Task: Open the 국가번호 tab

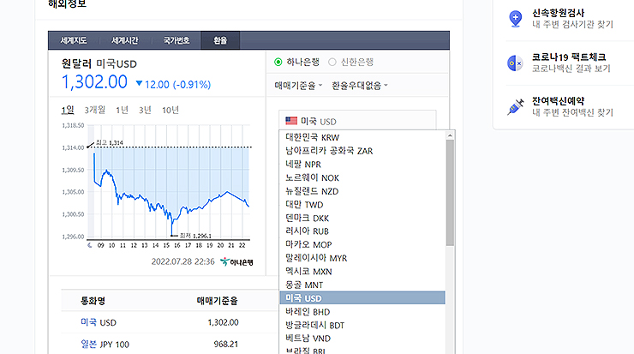Action: (176, 40)
